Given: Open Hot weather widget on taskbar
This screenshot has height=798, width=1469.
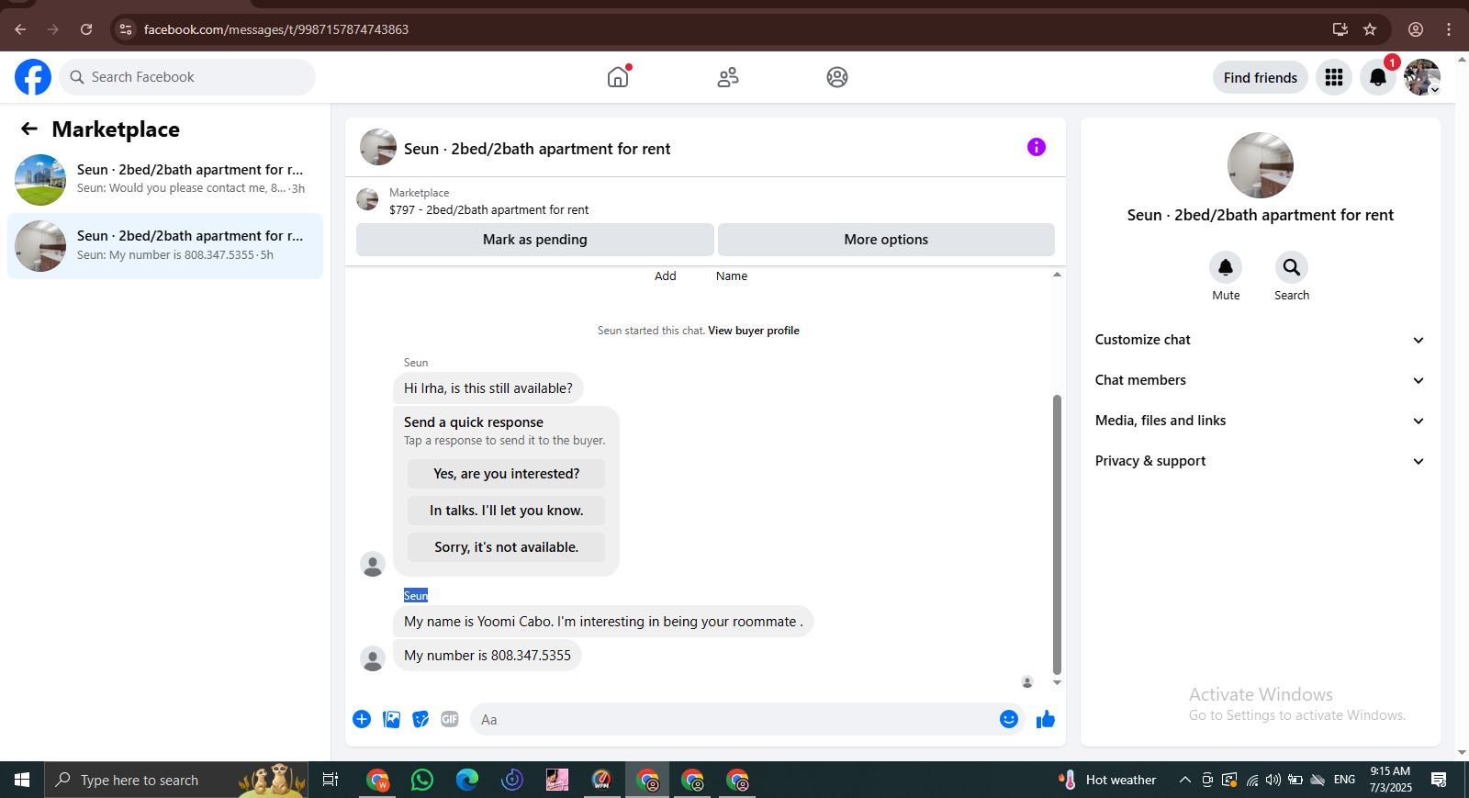Looking at the screenshot, I should coord(1108,781).
